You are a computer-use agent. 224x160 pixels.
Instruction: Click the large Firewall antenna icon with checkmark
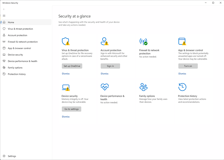tap(143, 41)
